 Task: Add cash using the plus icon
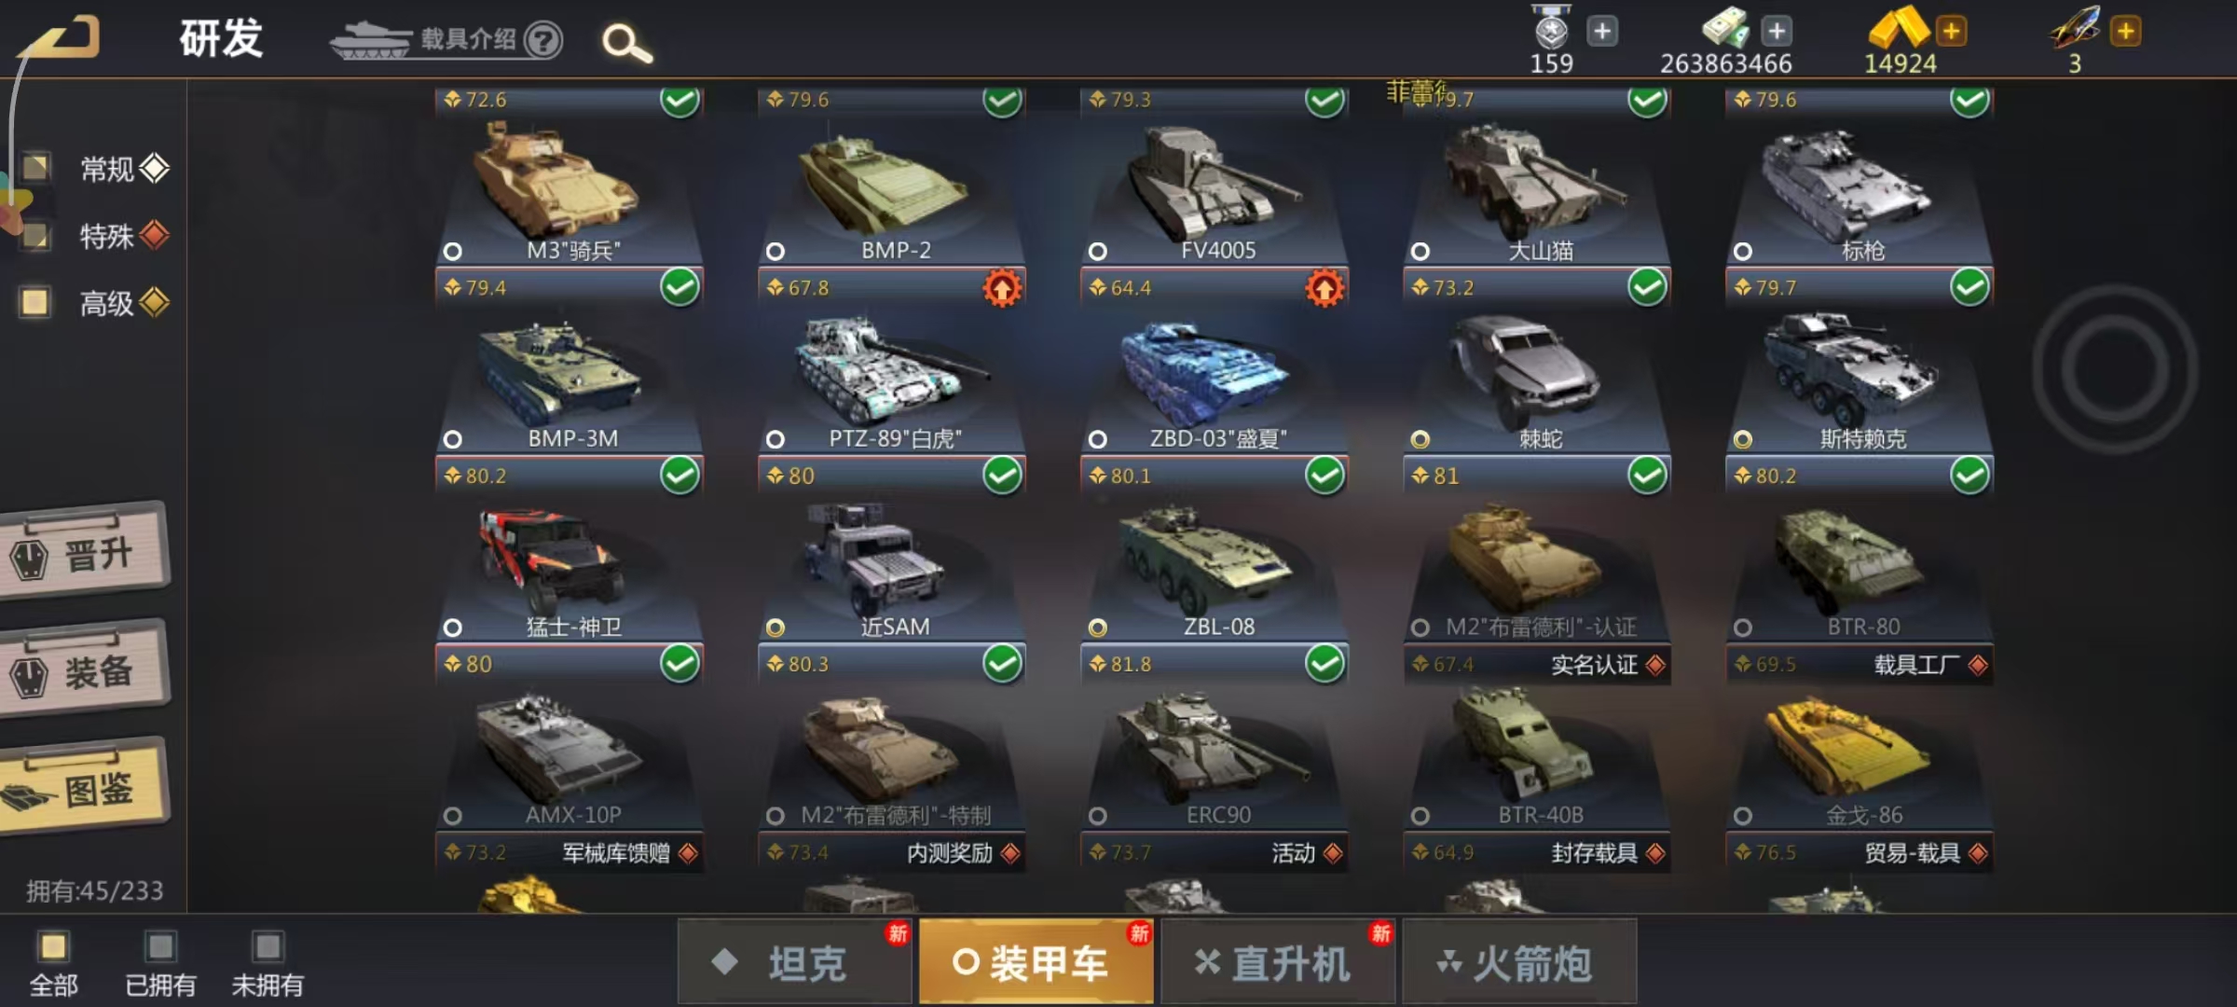(x=1777, y=31)
